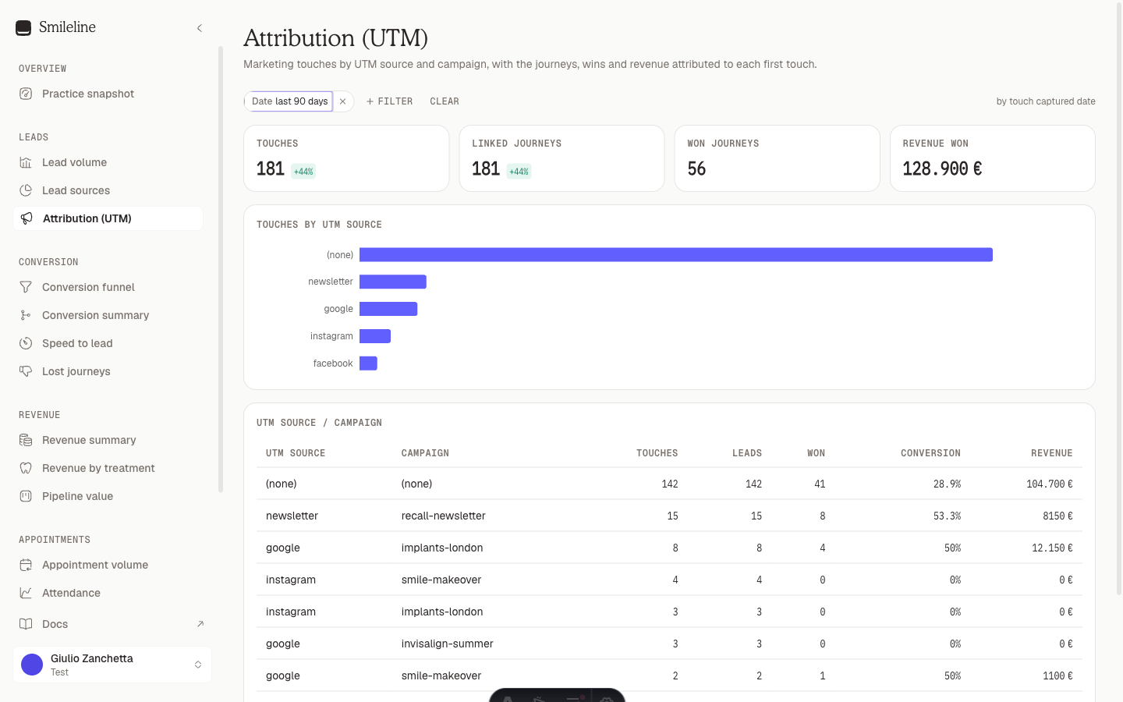
Task: Click the recall-newsletter campaign cell
Action: [x=444, y=516]
